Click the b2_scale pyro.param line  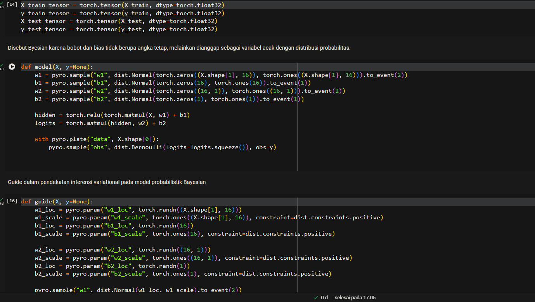pos(182,274)
